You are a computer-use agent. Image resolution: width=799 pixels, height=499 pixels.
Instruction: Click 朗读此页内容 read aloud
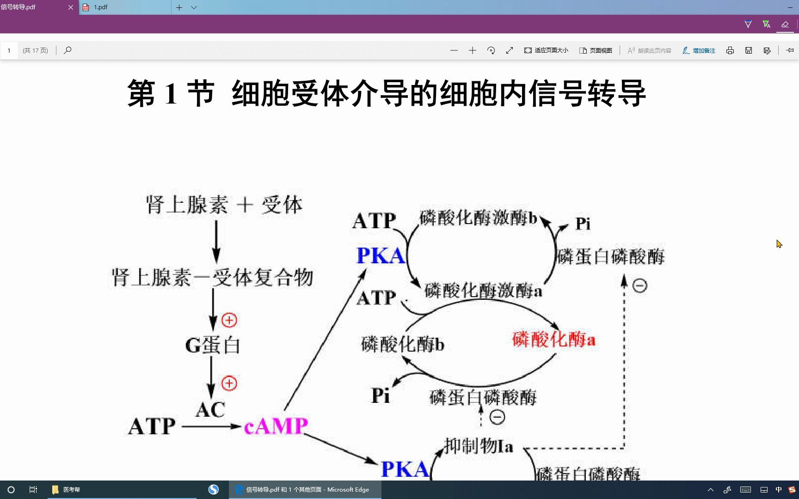pos(649,50)
